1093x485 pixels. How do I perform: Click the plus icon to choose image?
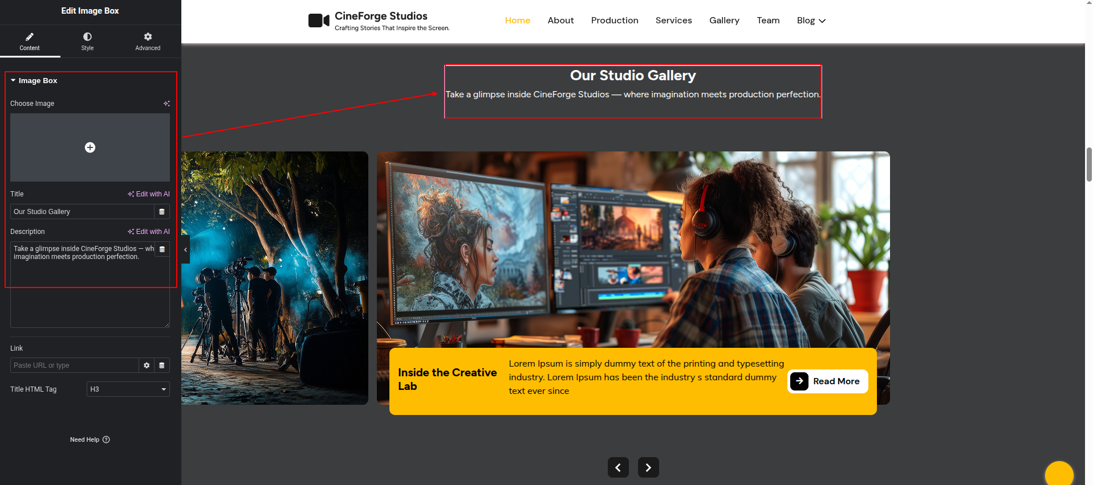tap(90, 147)
